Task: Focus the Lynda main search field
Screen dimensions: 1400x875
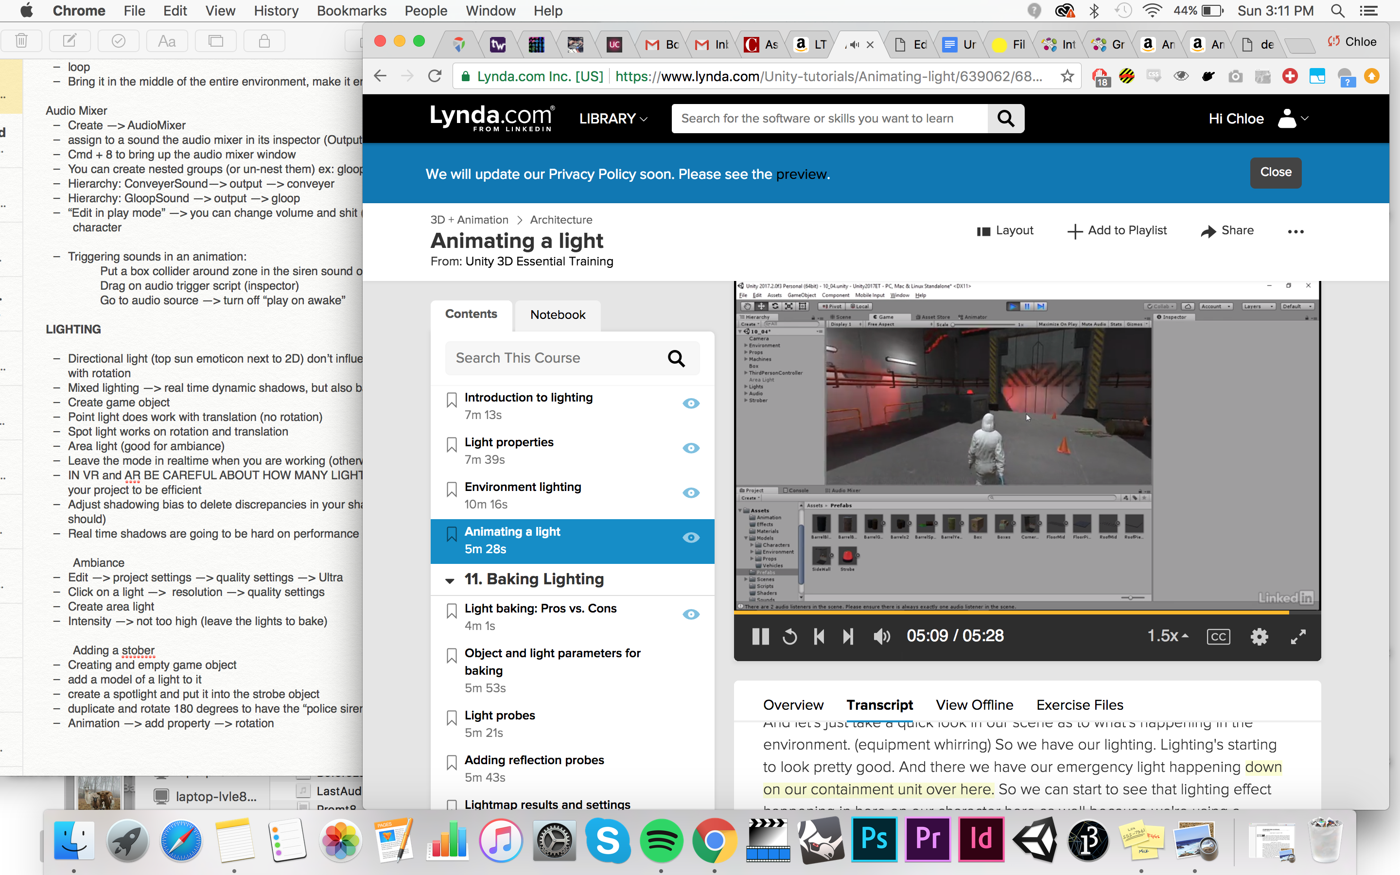Action: coord(830,119)
